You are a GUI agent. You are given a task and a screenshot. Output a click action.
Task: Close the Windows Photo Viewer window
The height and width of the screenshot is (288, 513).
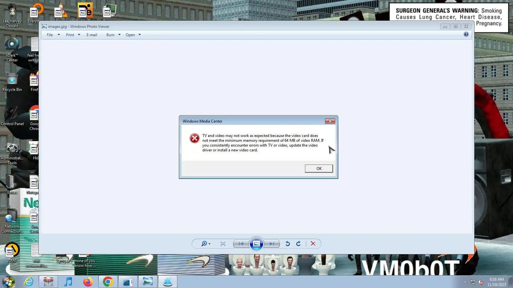tap(467, 27)
